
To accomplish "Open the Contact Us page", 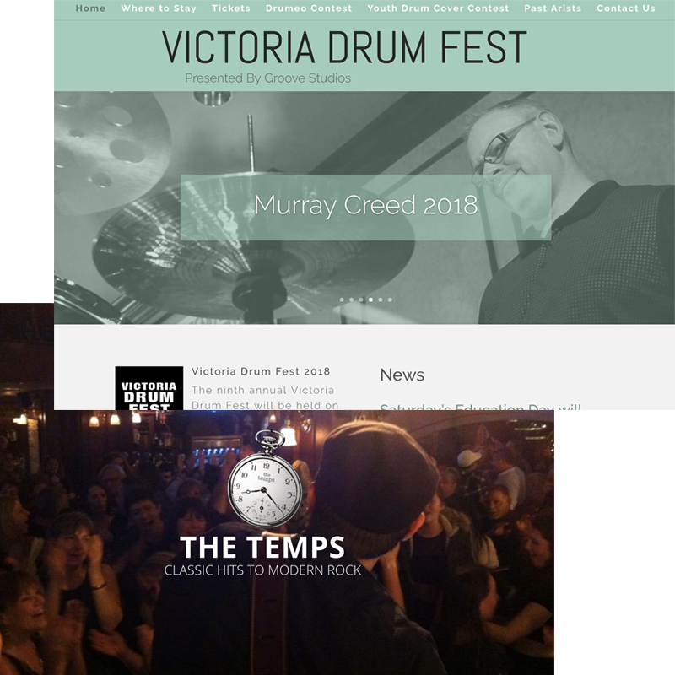I will click(x=626, y=8).
